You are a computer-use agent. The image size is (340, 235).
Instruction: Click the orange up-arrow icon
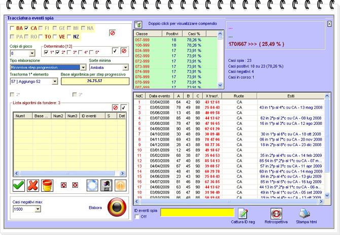pos(120,185)
